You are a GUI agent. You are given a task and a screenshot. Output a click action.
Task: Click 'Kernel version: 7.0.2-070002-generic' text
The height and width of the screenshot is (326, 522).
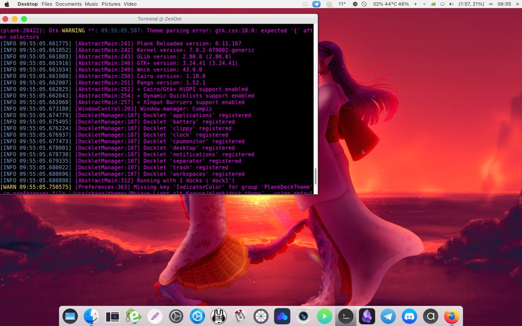tap(196, 50)
